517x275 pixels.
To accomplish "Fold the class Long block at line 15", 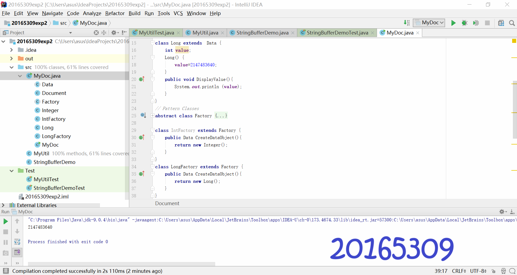I will point(152,43).
